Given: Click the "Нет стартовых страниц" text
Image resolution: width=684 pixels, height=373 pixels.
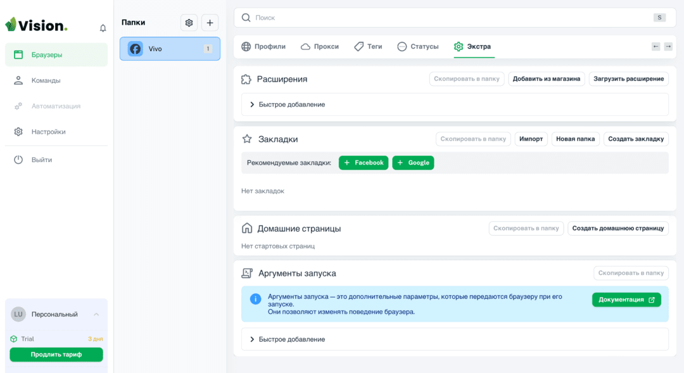Looking at the screenshot, I should pos(278,246).
